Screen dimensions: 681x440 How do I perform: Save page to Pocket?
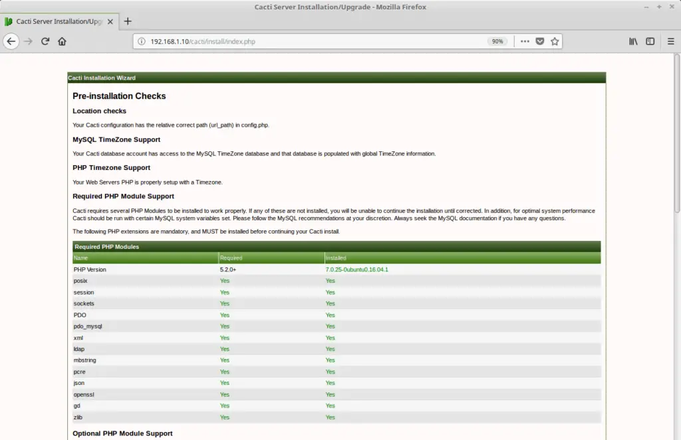tap(540, 42)
